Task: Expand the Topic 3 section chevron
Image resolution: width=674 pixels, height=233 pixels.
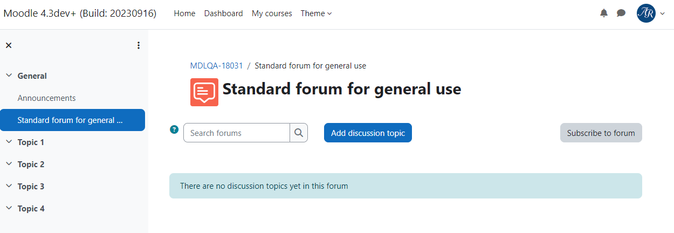Action: tap(9, 187)
